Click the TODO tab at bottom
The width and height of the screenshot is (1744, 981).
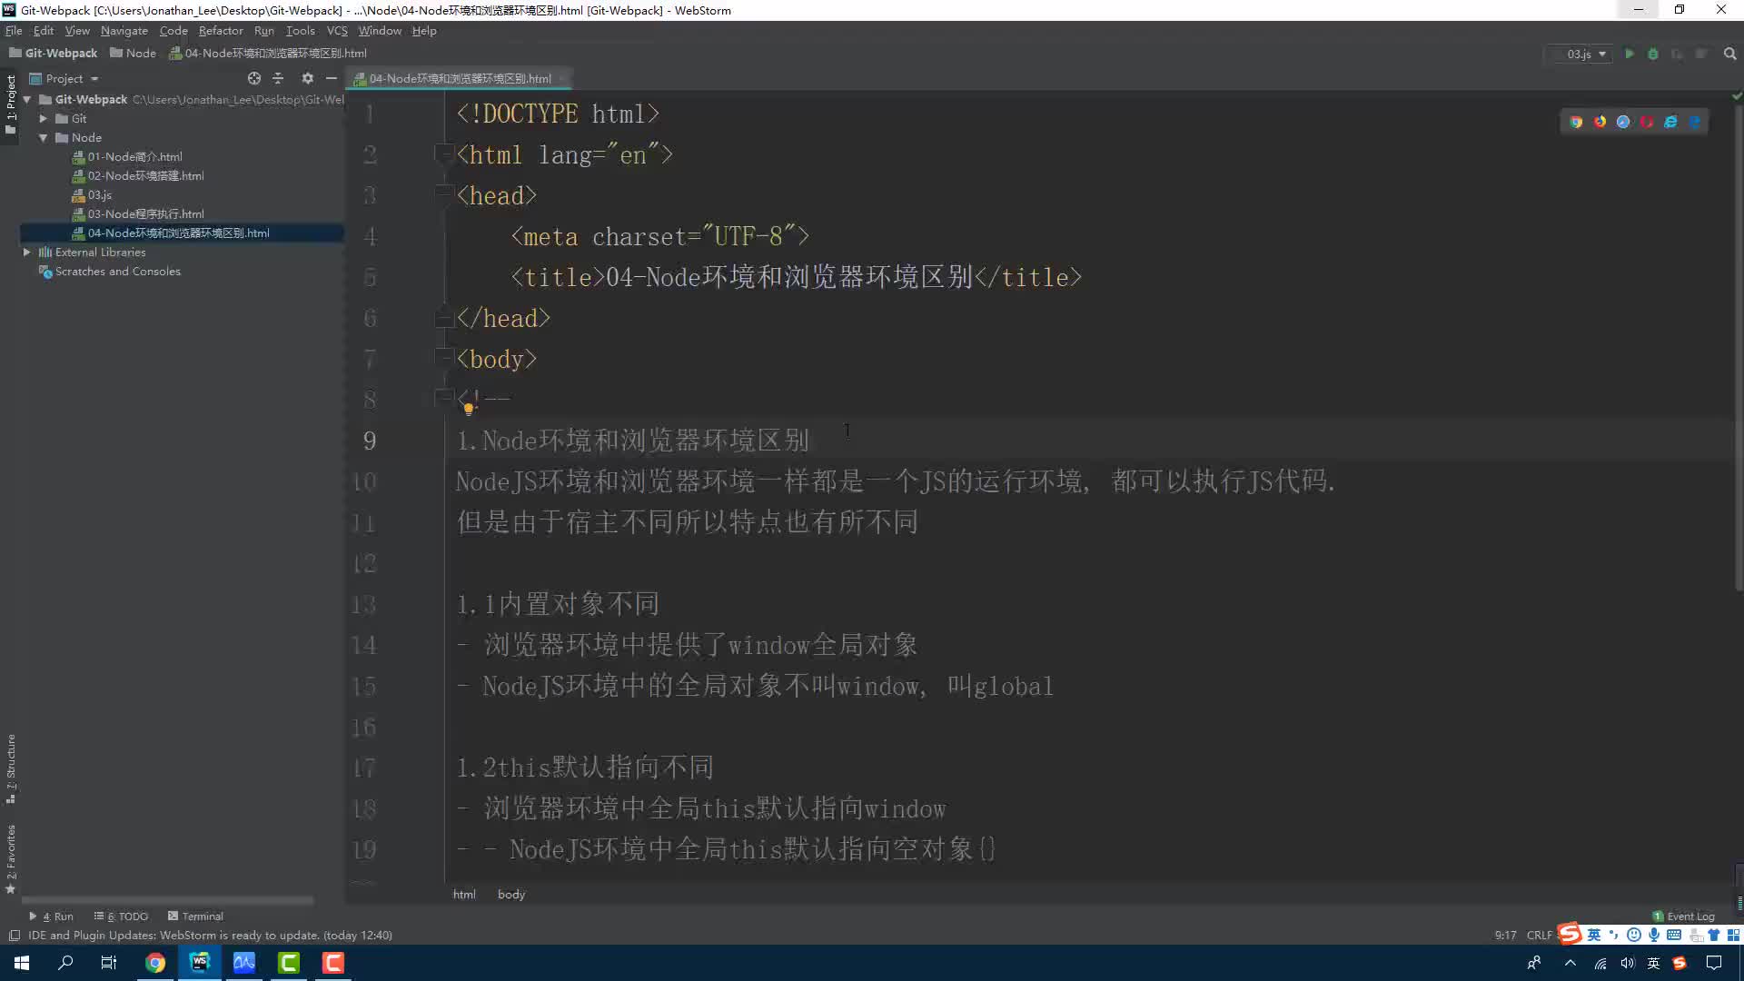124,915
